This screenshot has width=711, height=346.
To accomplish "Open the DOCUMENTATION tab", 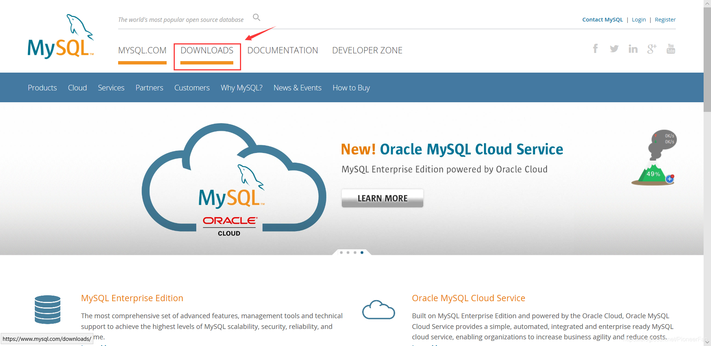I will (x=283, y=50).
